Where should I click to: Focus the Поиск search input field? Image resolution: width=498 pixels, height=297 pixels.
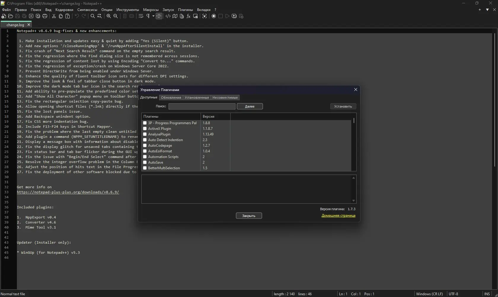tap(202, 106)
